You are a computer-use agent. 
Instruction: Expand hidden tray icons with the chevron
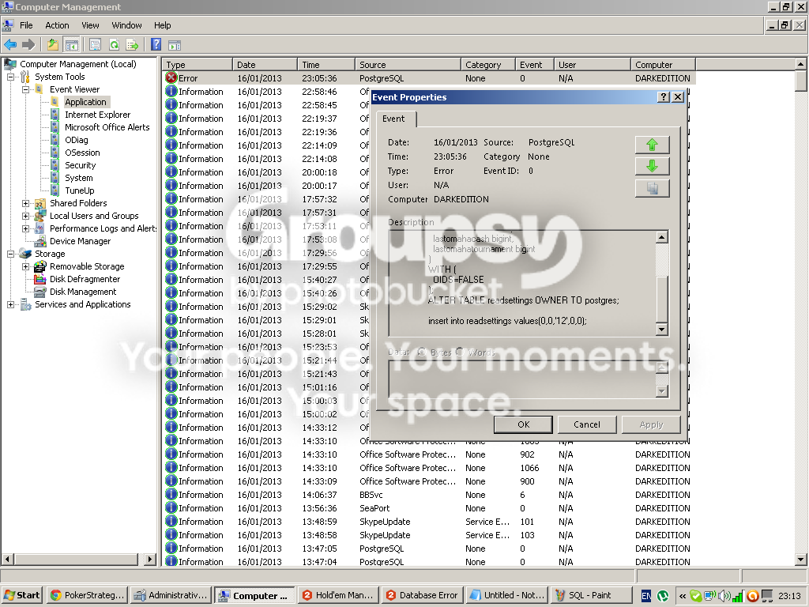682,596
